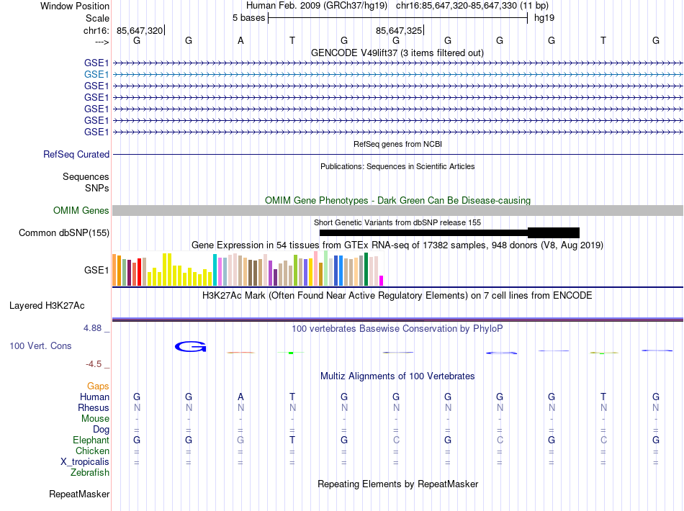Click the 4.88 conservation scale maximum
This screenshot has width=684, height=511.
pos(92,328)
